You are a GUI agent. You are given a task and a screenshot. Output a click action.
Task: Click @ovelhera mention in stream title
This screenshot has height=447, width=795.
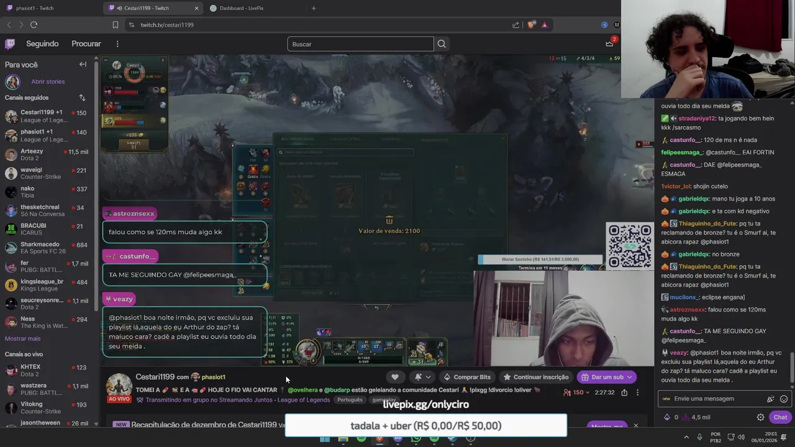pos(302,390)
